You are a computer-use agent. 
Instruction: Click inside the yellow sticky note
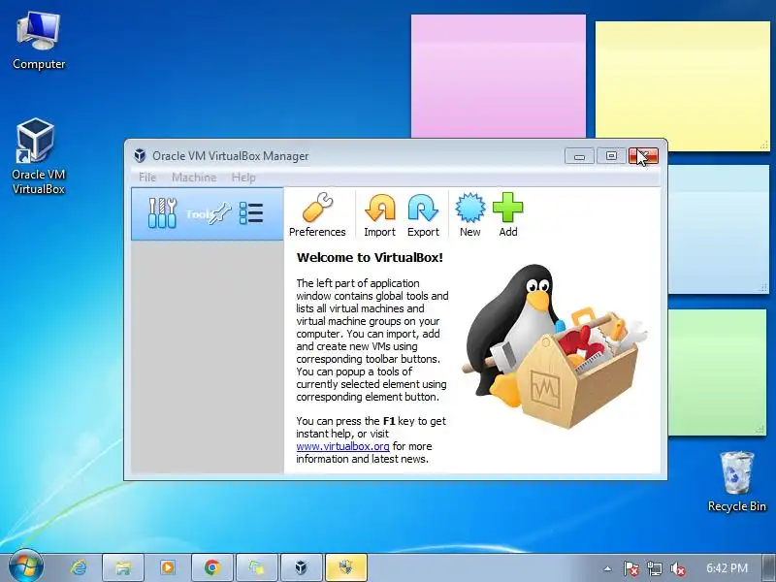coord(683,86)
